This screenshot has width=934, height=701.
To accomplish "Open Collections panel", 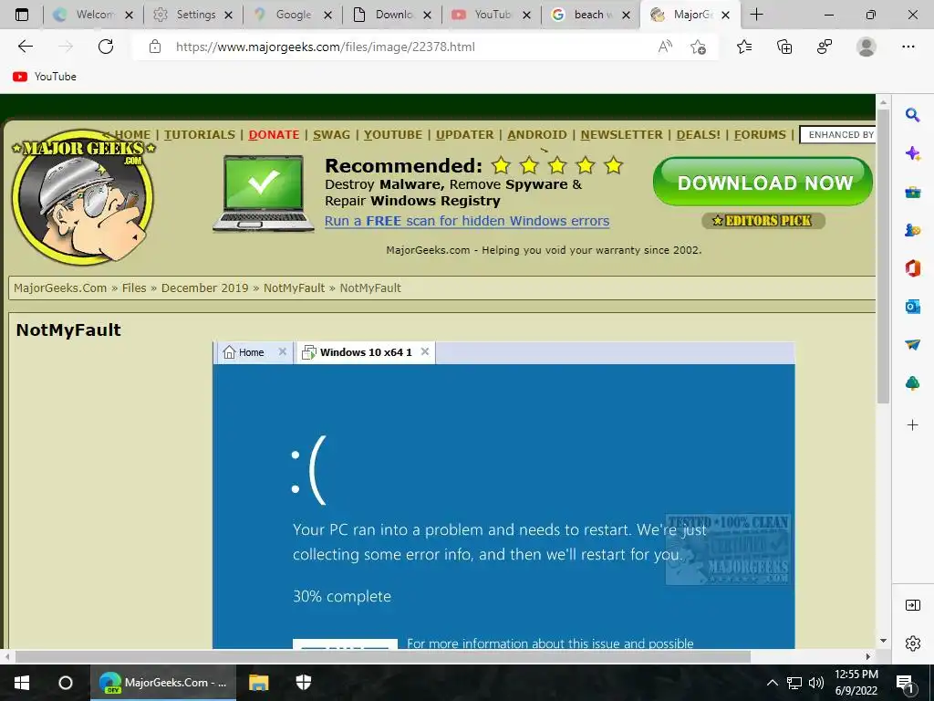I will pyautogui.click(x=784, y=47).
